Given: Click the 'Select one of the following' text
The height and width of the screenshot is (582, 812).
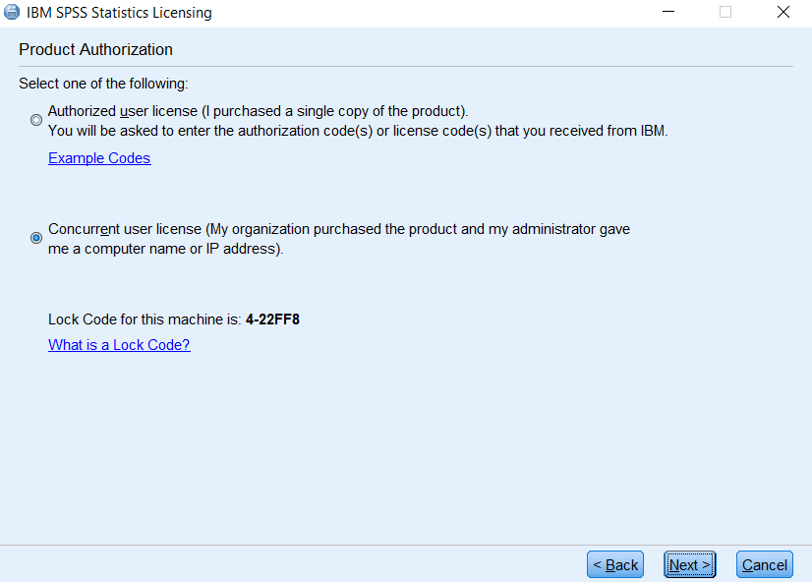Looking at the screenshot, I should tap(103, 84).
